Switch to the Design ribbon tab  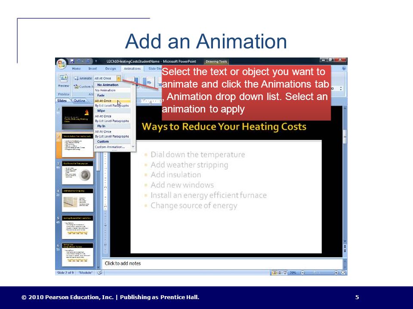coord(111,69)
